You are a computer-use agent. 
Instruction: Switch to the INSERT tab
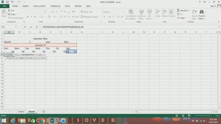(26, 6)
